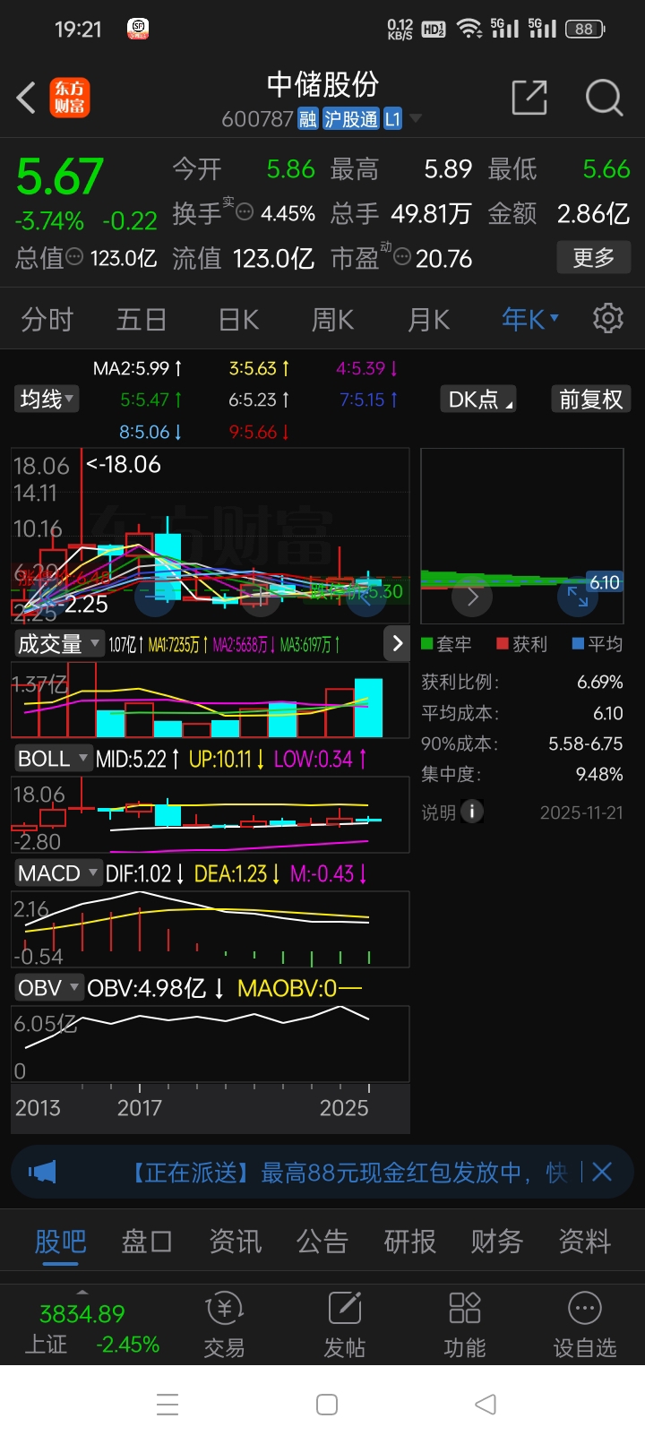Tap the arrow circle in cost chart

472,597
